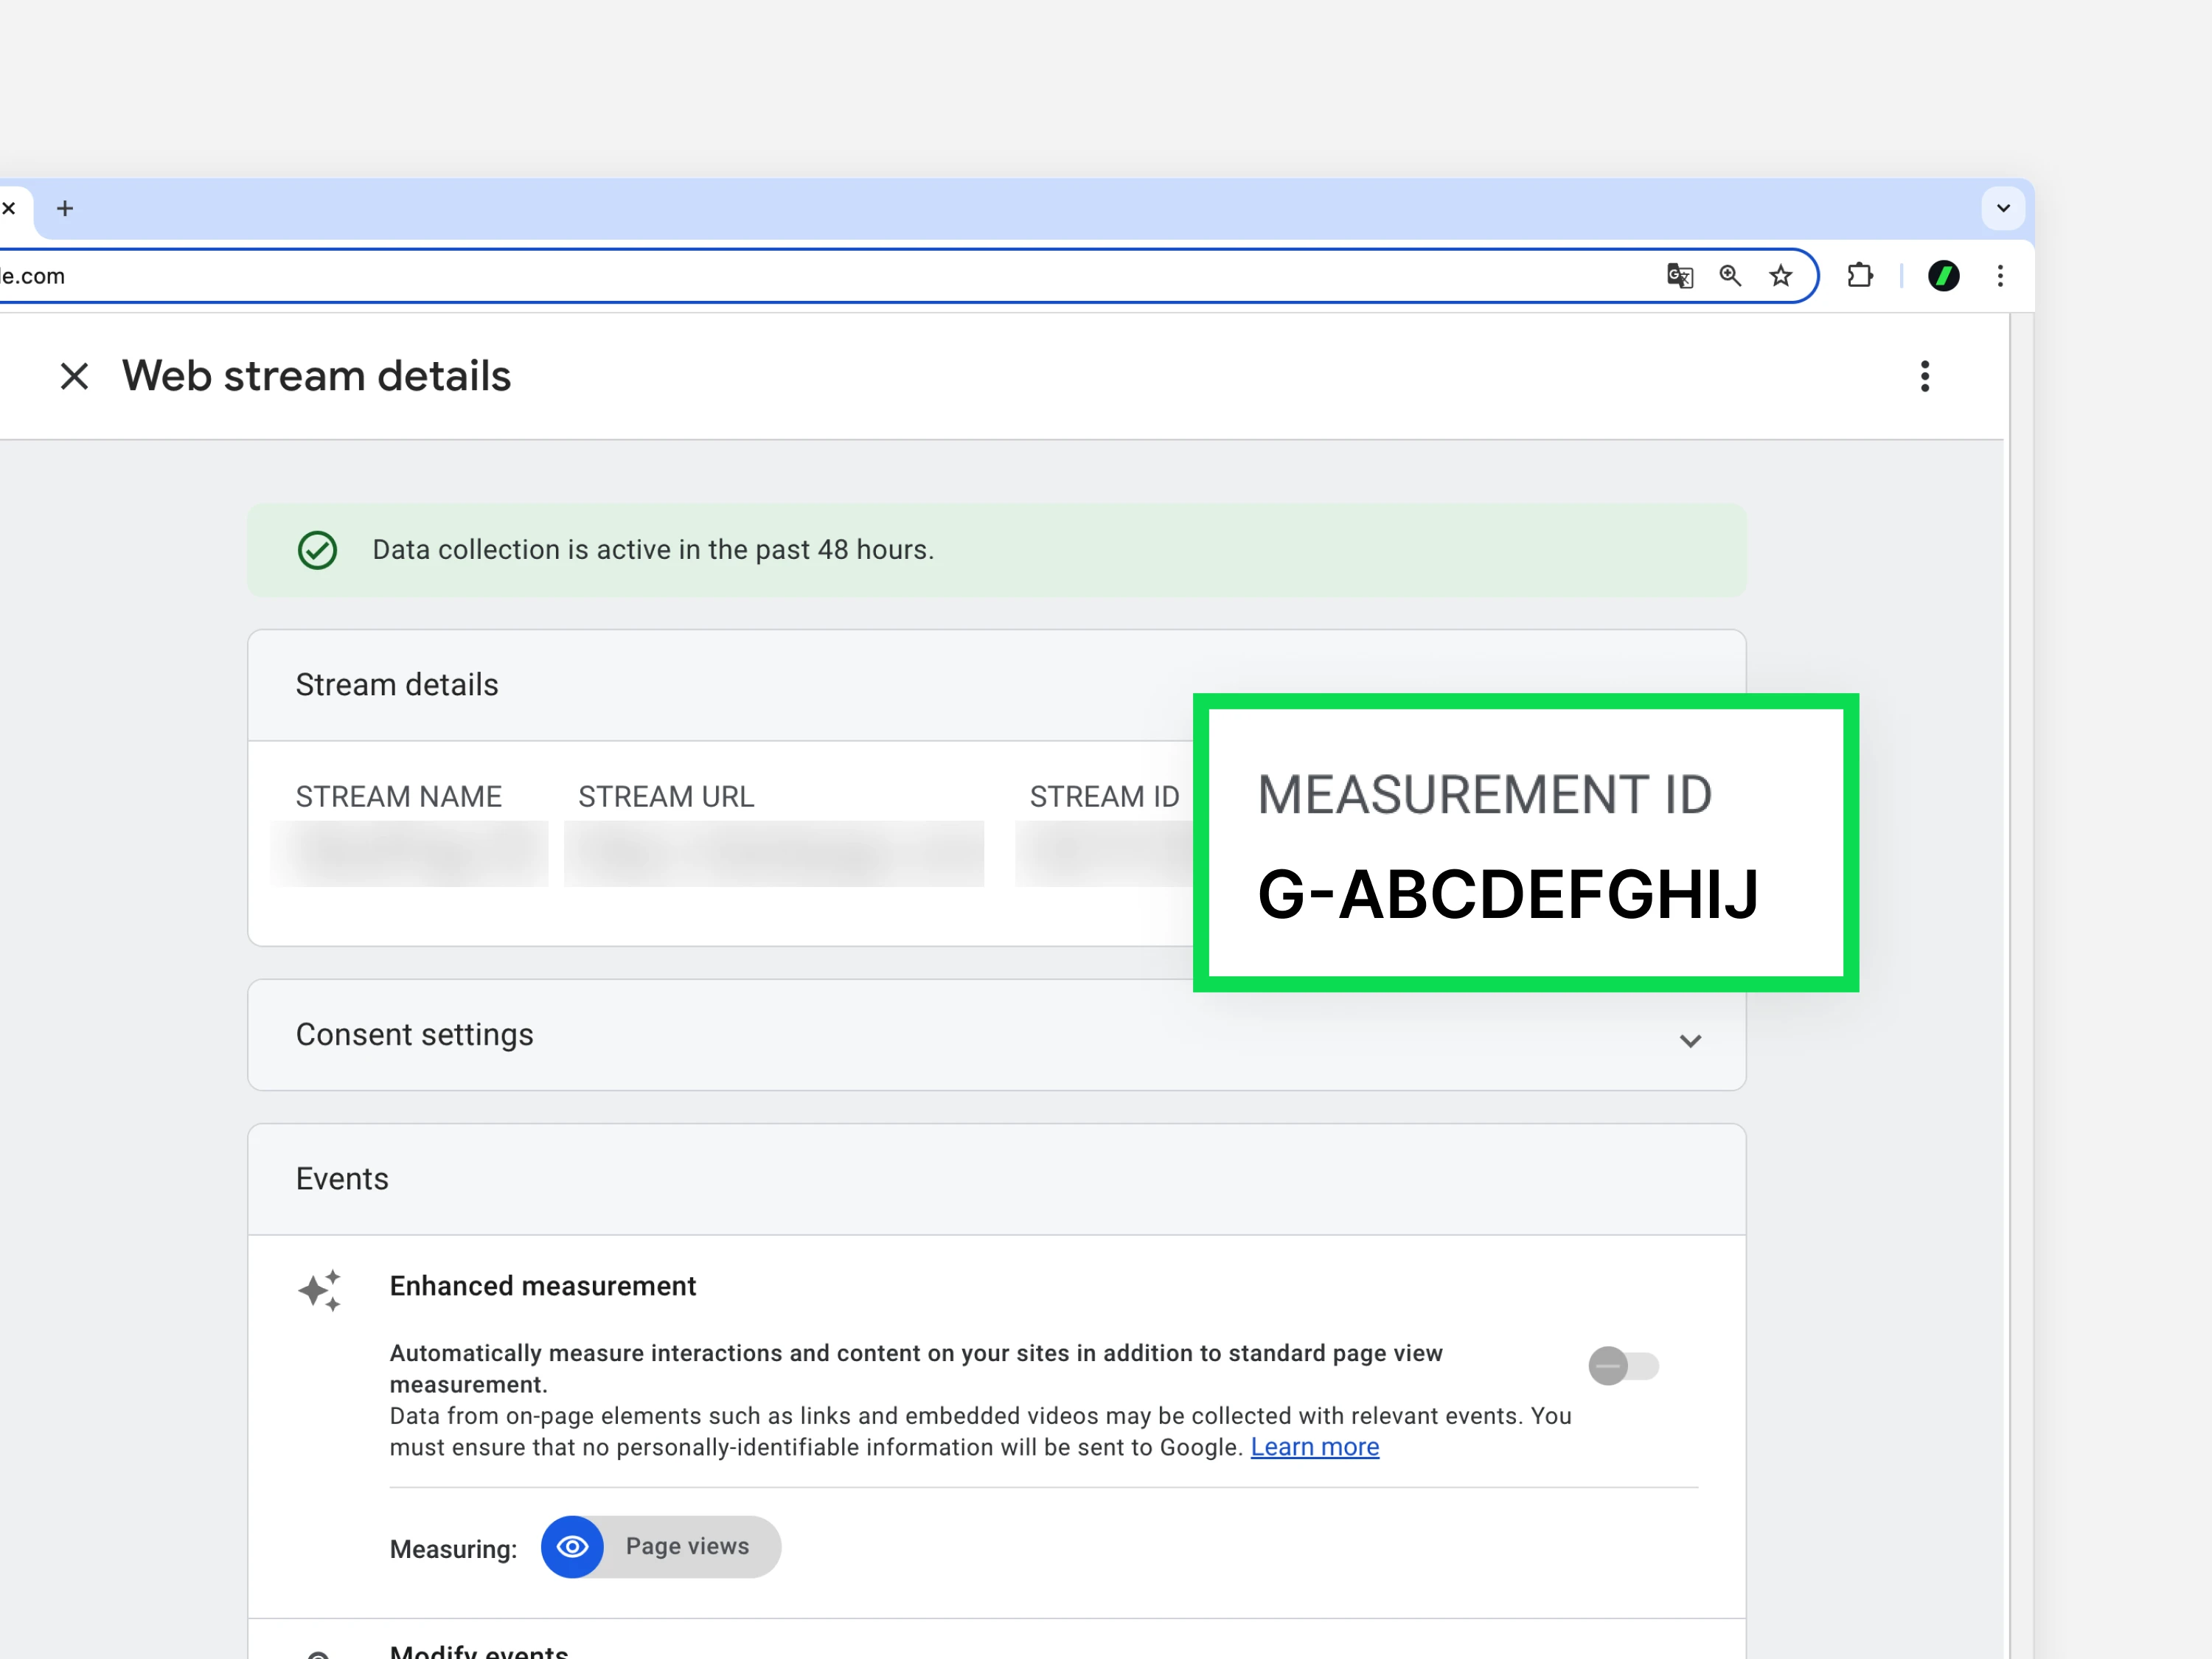
Task: Close the Web stream details panel
Action: [x=74, y=377]
